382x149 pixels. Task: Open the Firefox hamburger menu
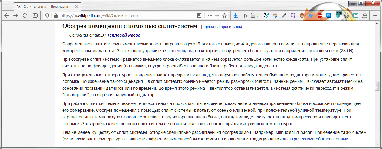[375, 15]
